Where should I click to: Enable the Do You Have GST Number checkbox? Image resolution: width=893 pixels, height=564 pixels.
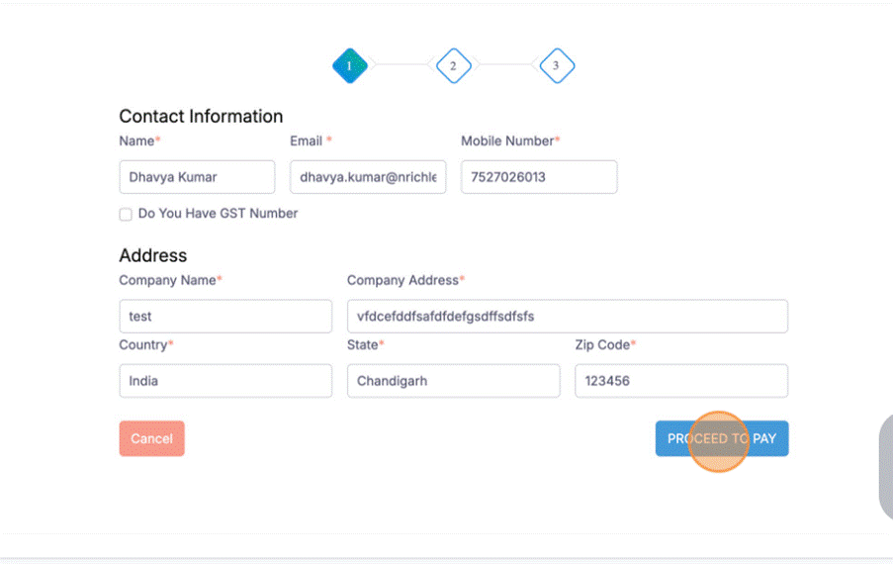coord(126,214)
